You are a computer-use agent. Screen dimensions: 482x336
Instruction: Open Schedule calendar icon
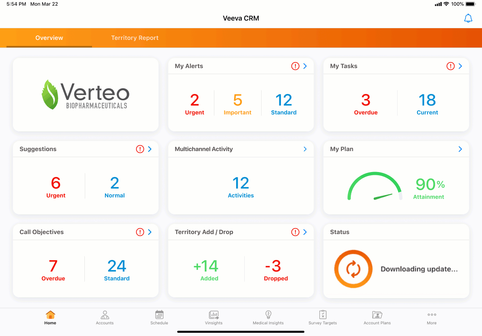[x=159, y=315]
